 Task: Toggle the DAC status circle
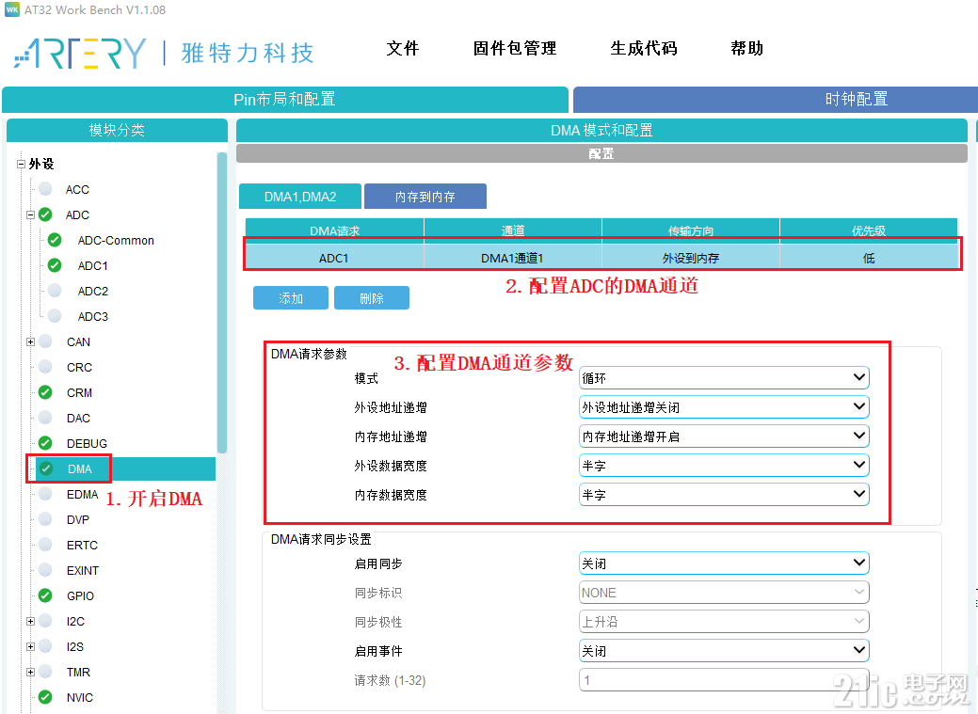point(45,418)
